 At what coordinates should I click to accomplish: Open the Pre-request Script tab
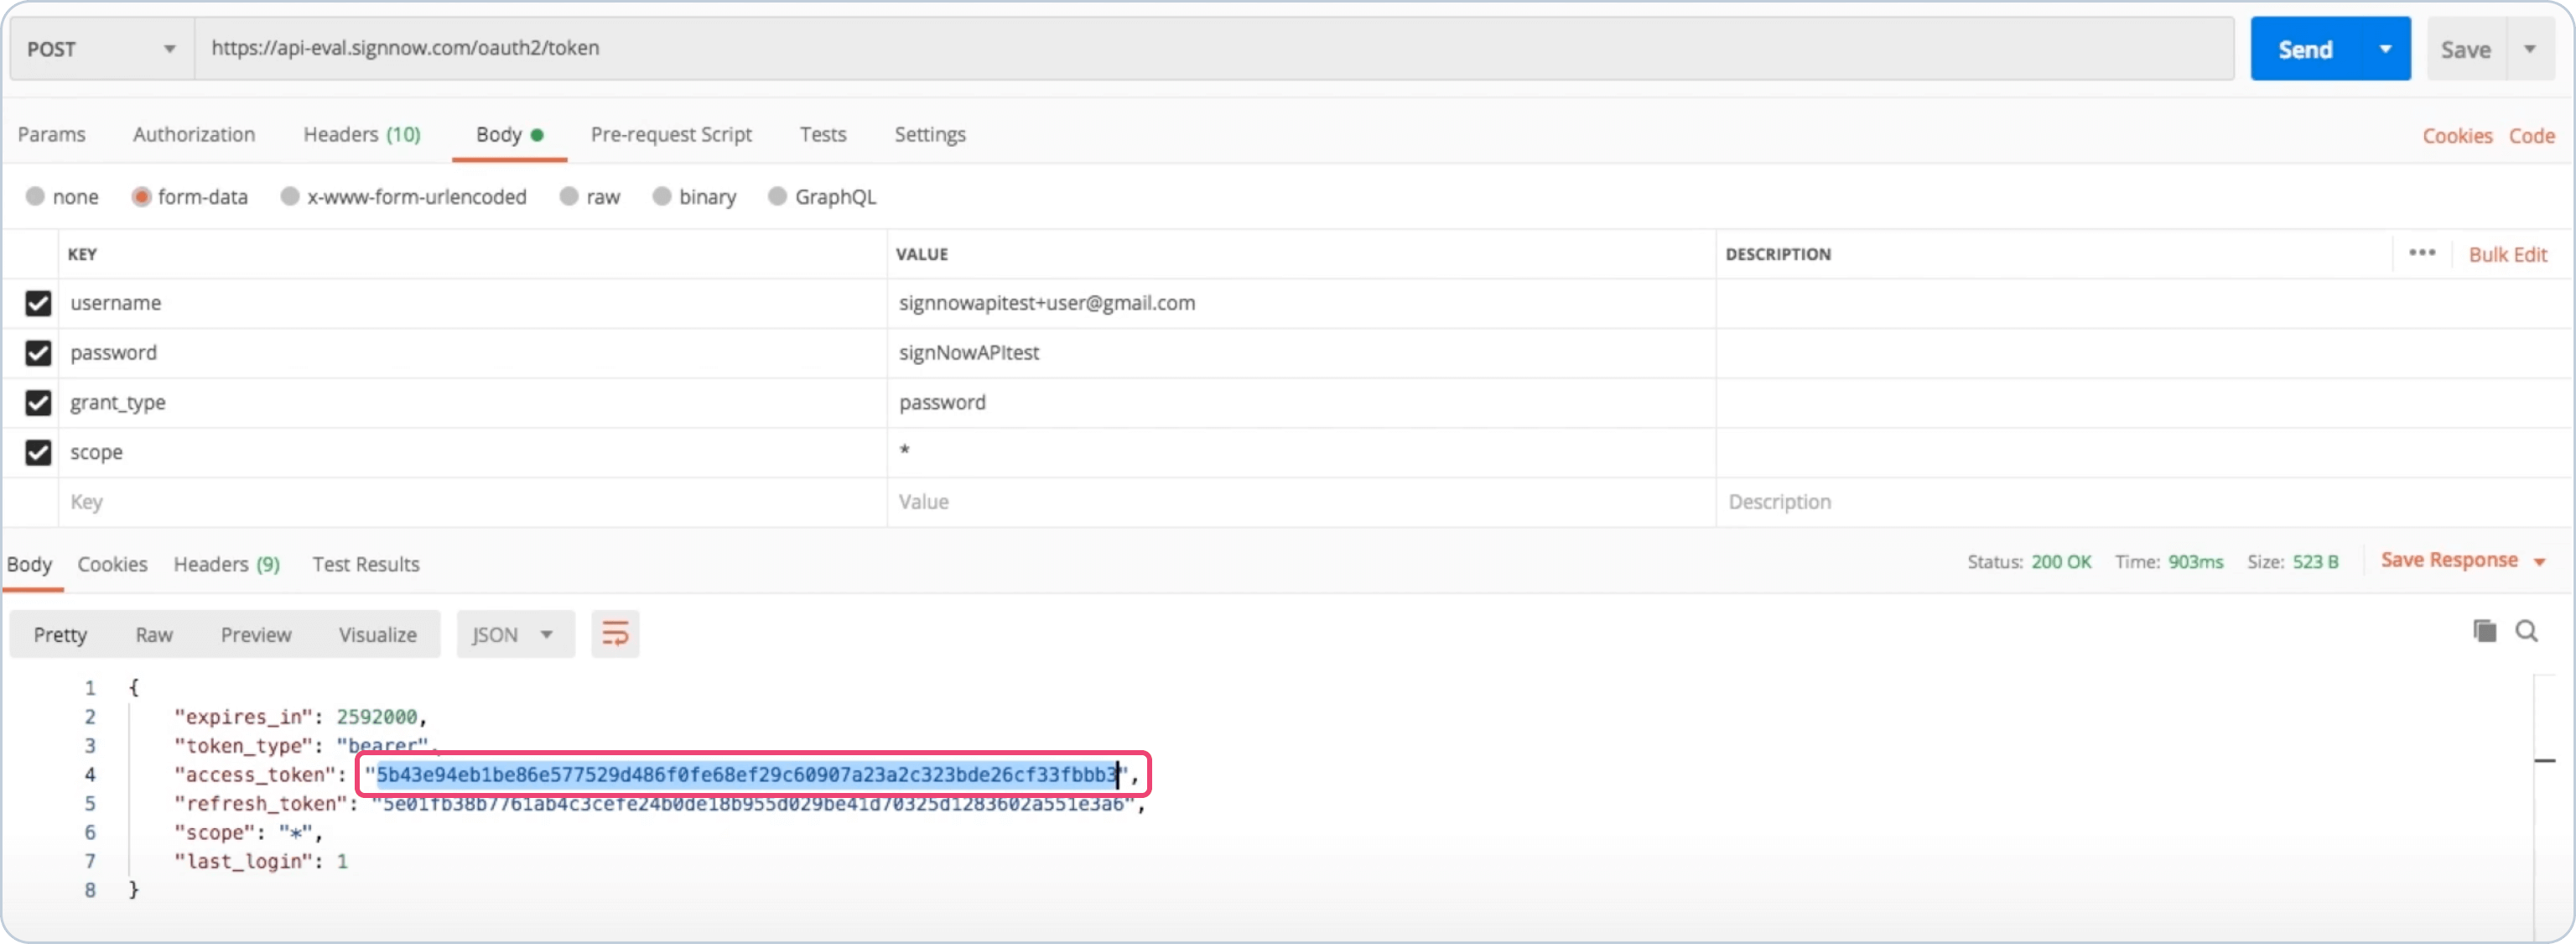(670, 134)
